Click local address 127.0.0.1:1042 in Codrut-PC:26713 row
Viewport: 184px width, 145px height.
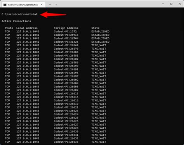[x=28, y=35]
